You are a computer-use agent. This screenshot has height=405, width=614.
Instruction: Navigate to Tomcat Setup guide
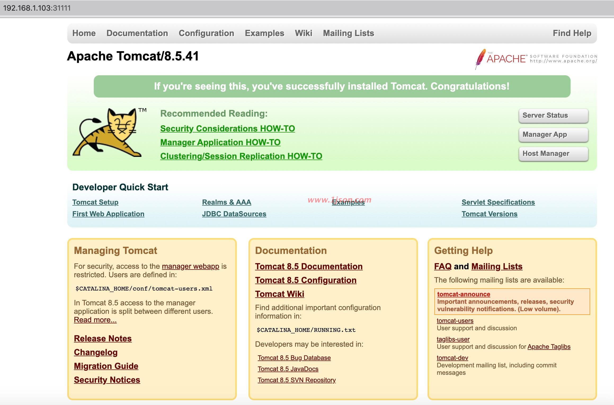[x=95, y=202]
